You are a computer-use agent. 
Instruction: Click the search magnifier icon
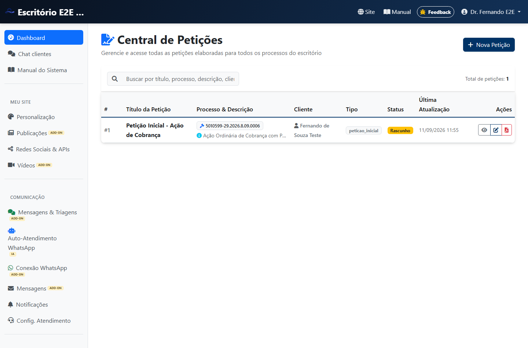coord(115,79)
